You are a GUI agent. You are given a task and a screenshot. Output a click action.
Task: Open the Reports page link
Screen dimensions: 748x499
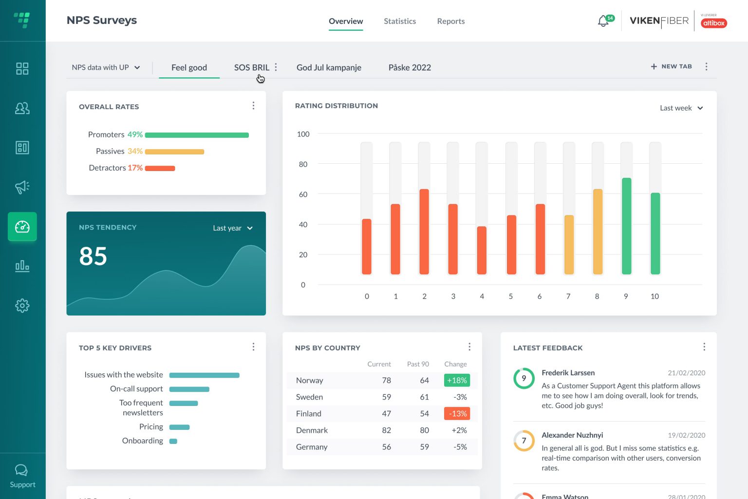tap(450, 21)
